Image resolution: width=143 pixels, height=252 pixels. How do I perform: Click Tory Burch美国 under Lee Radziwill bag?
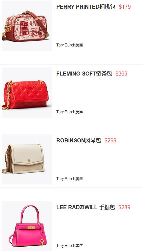pyautogui.click(x=70, y=246)
